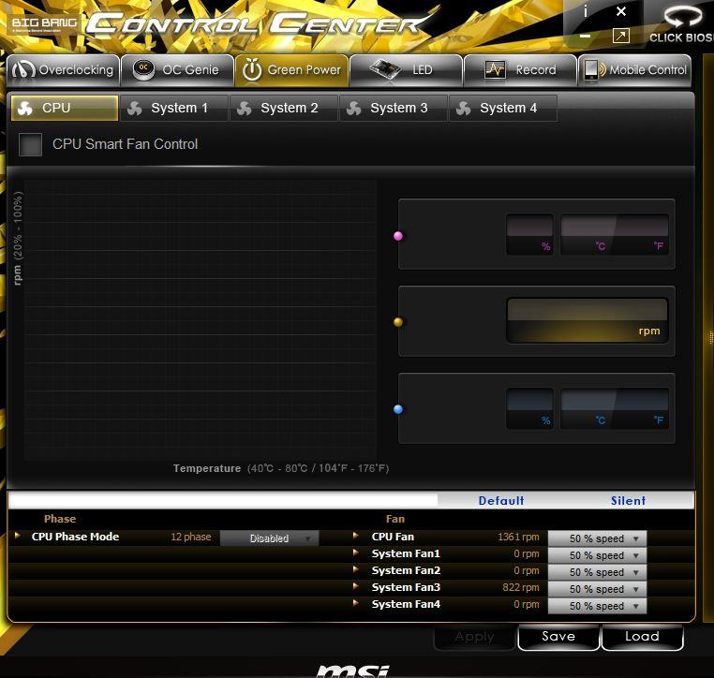Click the blue dot marker
Image resolution: width=714 pixels, height=678 pixels.
tap(398, 409)
